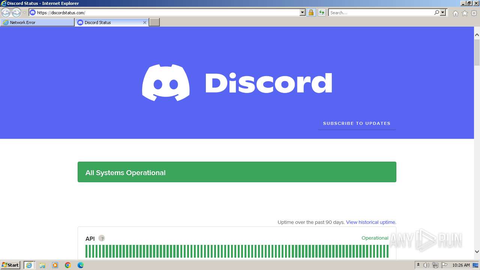This screenshot has height=270, width=480.
Task: Close the Discord Status tab
Action: [x=145, y=22]
